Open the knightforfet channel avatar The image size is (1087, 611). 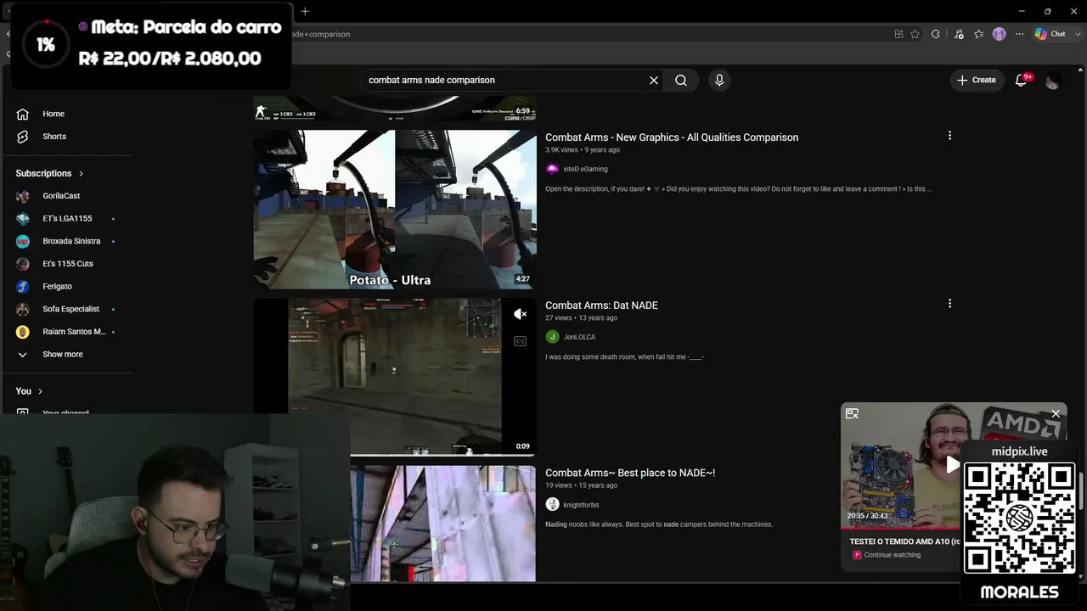coord(552,505)
